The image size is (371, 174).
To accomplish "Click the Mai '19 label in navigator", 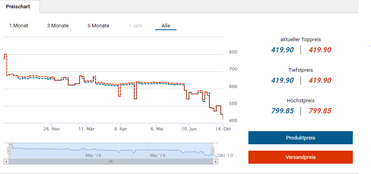I will [x=157, y=155].
